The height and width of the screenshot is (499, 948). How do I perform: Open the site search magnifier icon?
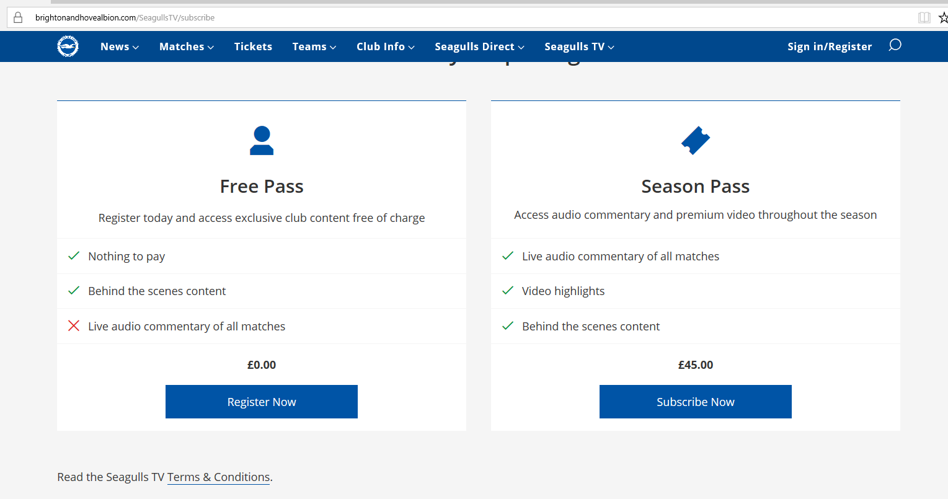point(895,45)
